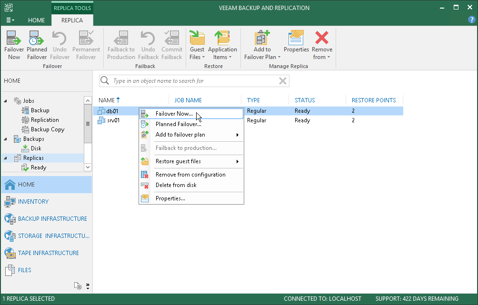This screenshot has height=305, width=478.
Task: Choose Planned Failover... from context menu
Action: (x=191, y=124)
